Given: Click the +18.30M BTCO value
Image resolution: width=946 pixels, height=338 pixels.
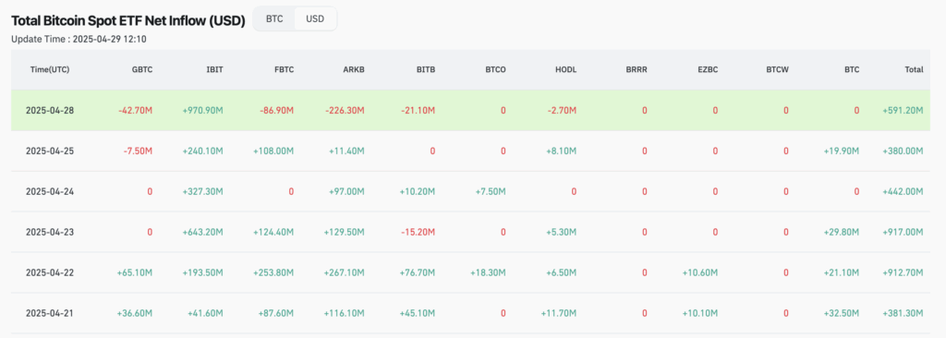Looking at the screenshot, I should click(x=488, y=272).
